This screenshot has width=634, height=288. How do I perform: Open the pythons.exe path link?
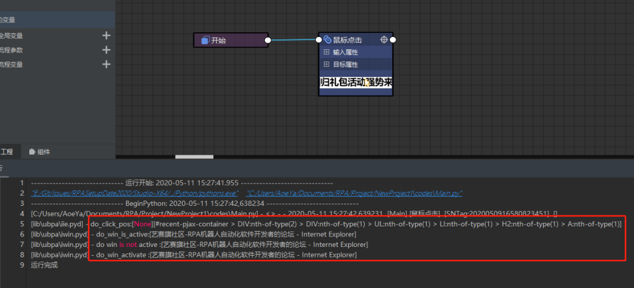[x=135, y=192]
